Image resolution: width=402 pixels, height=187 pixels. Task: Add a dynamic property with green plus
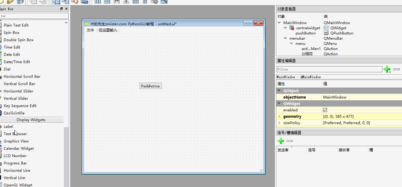[387, 69]
